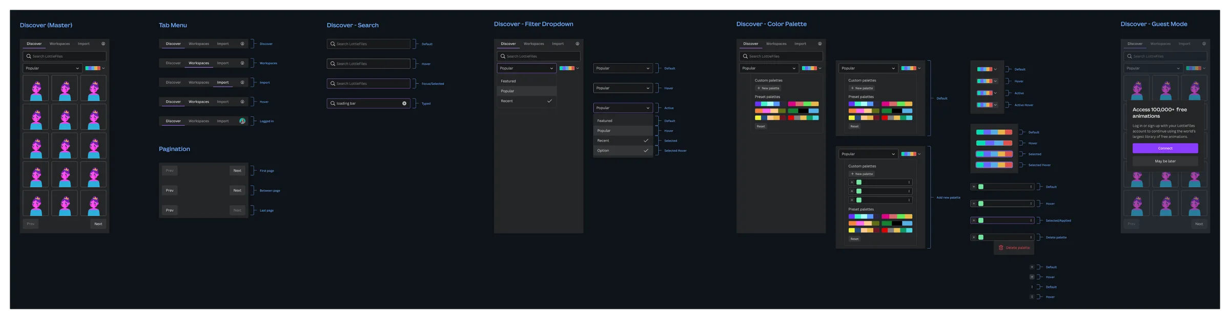Click kebab menu on Delete palette row
This screenshot has height=319, width=1230.
coord(1031,237)
